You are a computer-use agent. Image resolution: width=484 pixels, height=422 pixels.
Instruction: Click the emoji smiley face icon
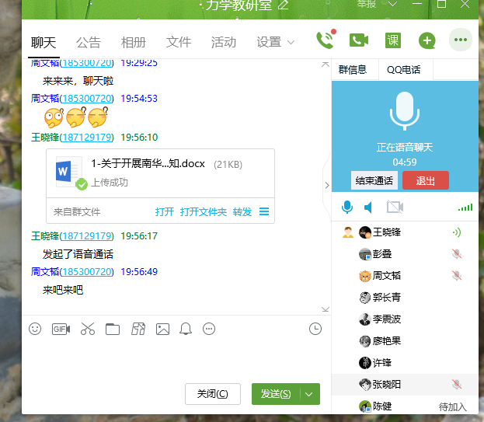35,329
